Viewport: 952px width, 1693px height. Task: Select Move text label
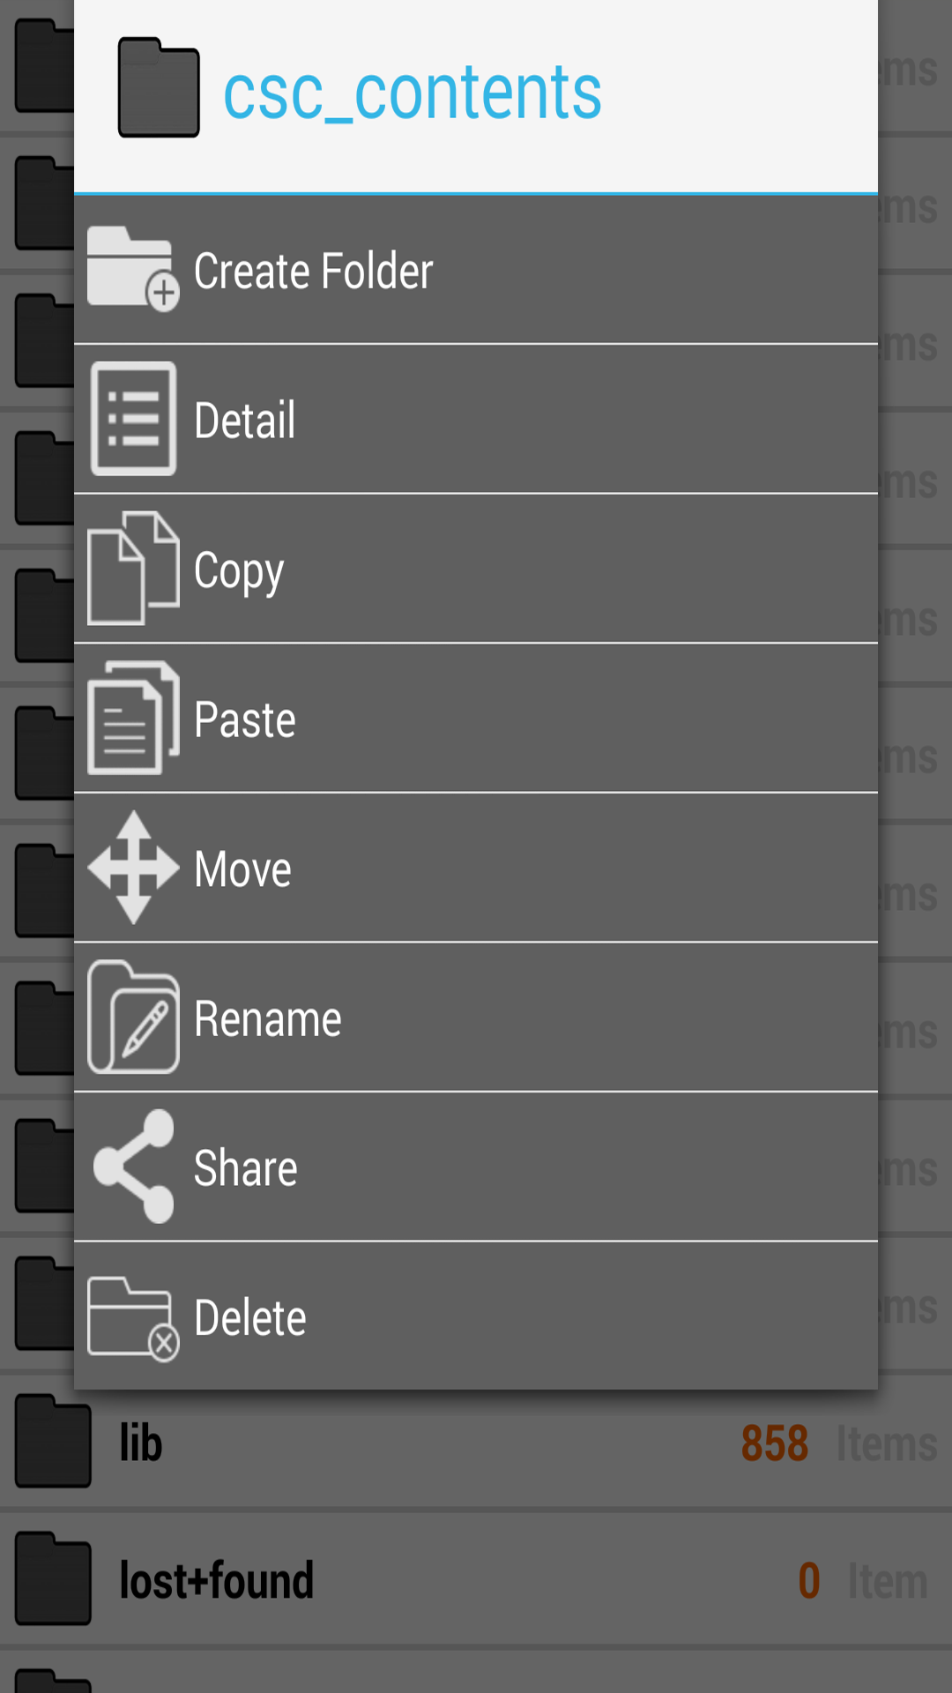242,869
